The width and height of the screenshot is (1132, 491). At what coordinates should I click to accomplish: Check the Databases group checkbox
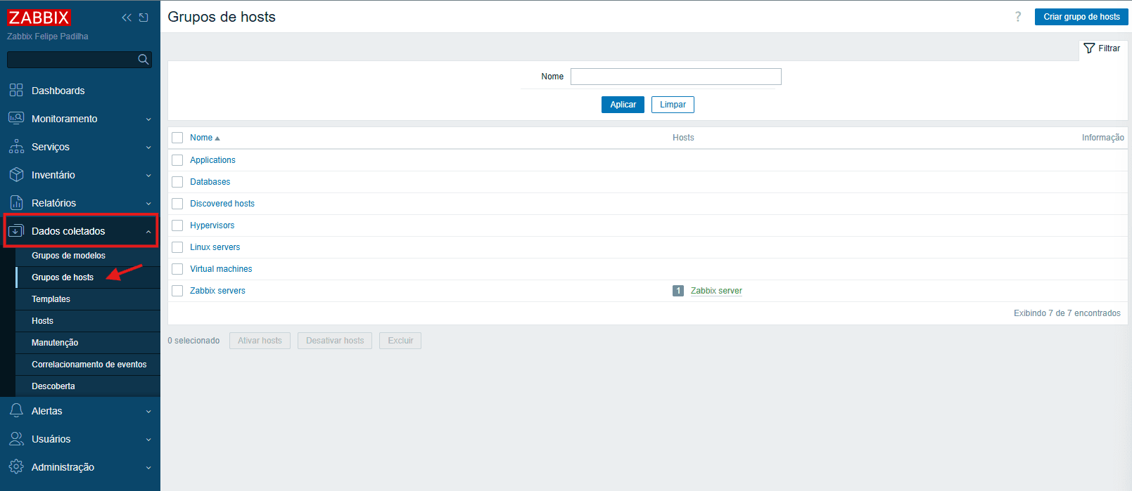tap(177, 182)
